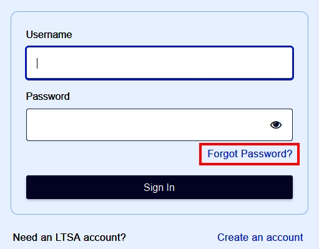Click into the Username input field
Screen dimensions: 319x249
[159, 63]
